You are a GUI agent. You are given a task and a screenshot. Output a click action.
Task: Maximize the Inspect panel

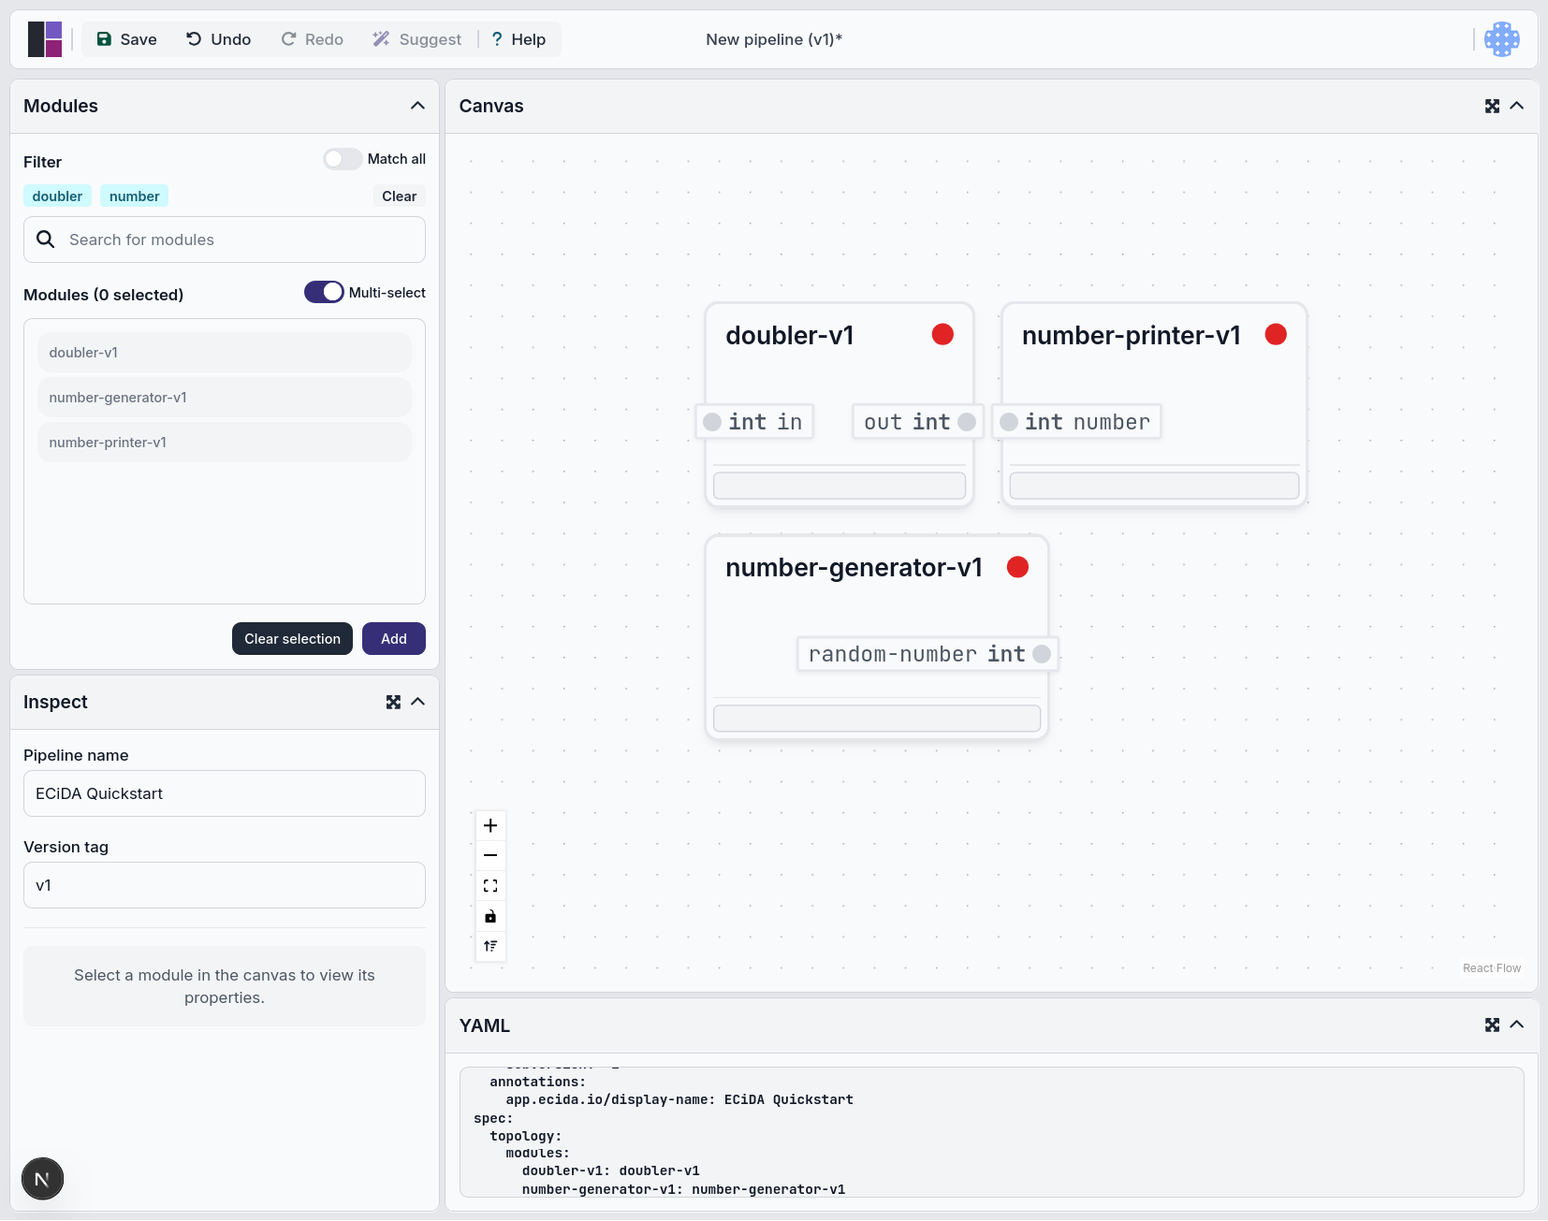(393, 702)
